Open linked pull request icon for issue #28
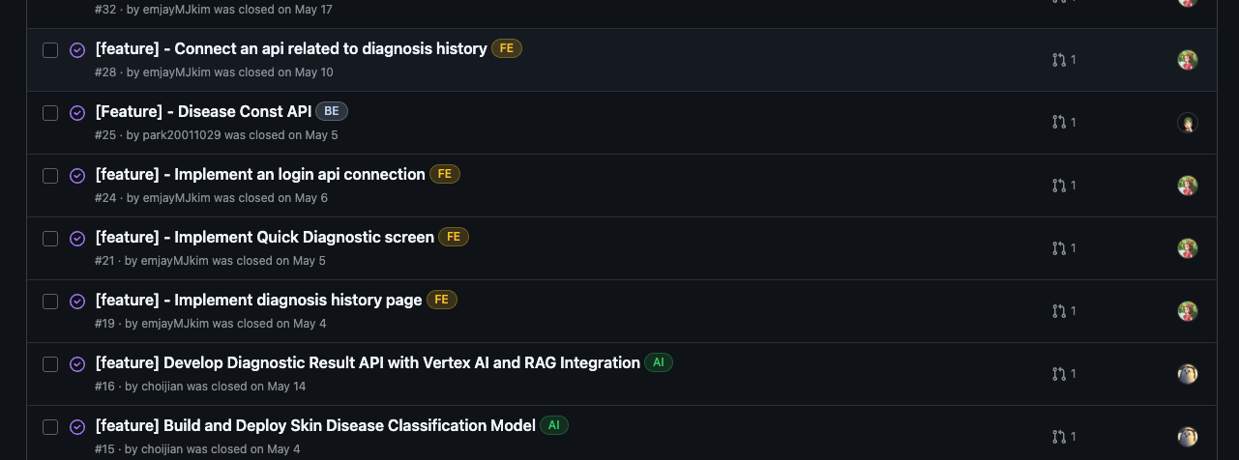Image resolution: width=1239 pixels, height=460 pixels. click(x=1063, y=60)
